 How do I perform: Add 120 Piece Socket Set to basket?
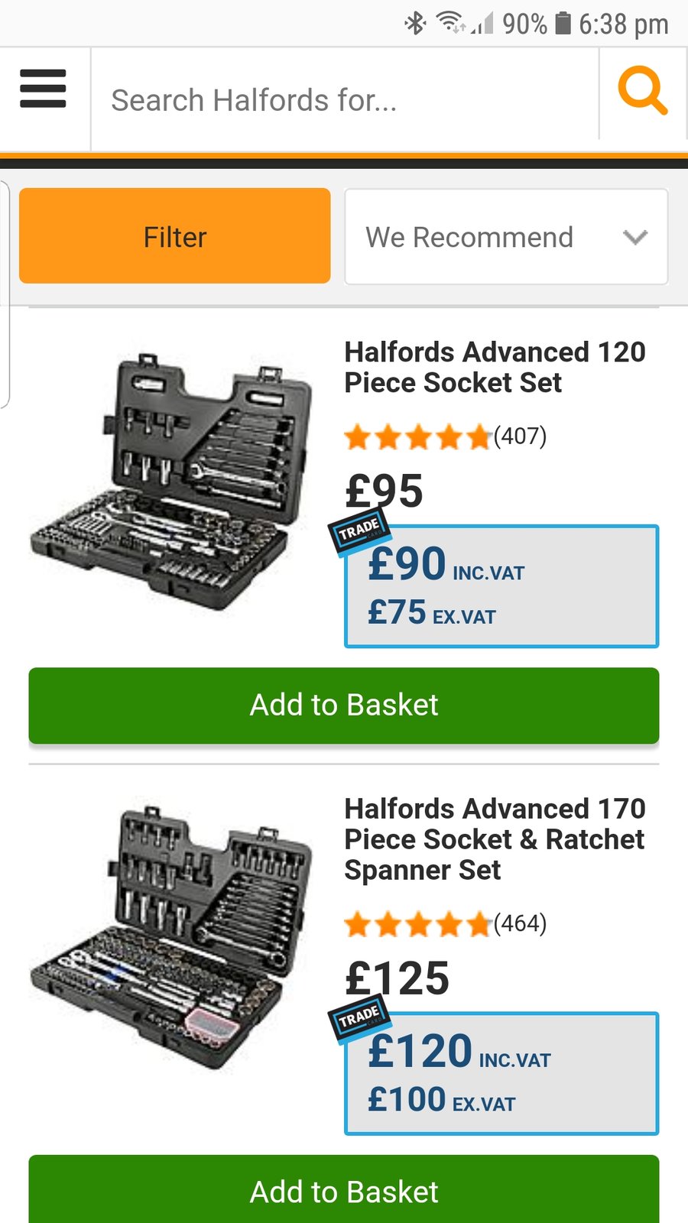click(x=344, y=705)
